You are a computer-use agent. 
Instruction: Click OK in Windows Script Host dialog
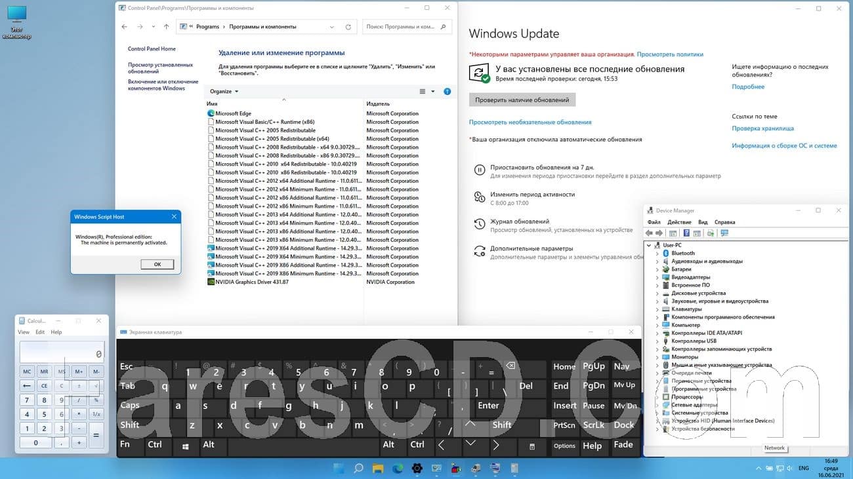pyautogui.click(x=157, y=264)
